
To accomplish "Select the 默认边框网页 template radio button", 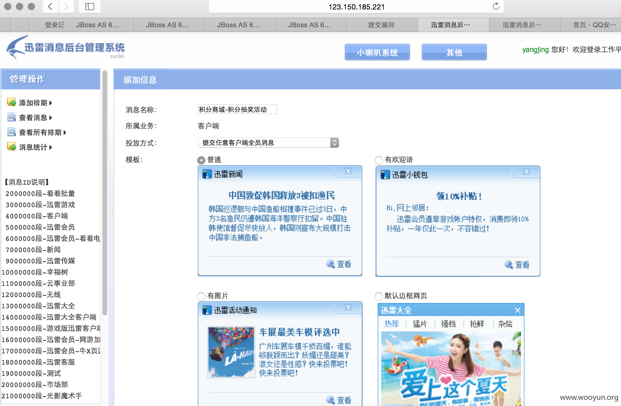I will tap(379, 296).
